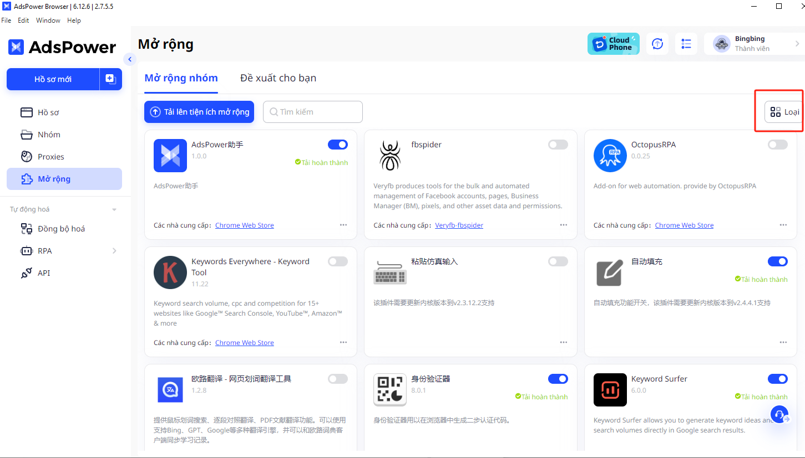Open Chrome Web Store link for AdsPower助手

tap(245, 225)
